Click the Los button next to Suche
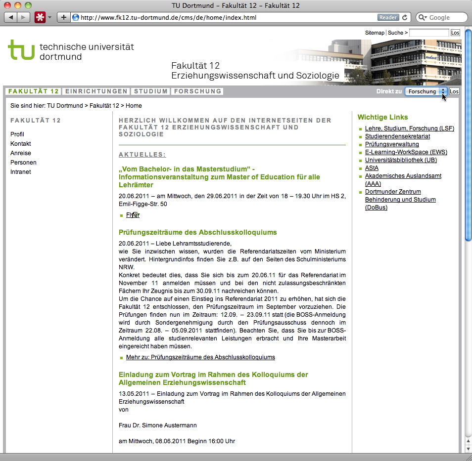The height and width of the screenshot is (461, 472). (455, 33)
